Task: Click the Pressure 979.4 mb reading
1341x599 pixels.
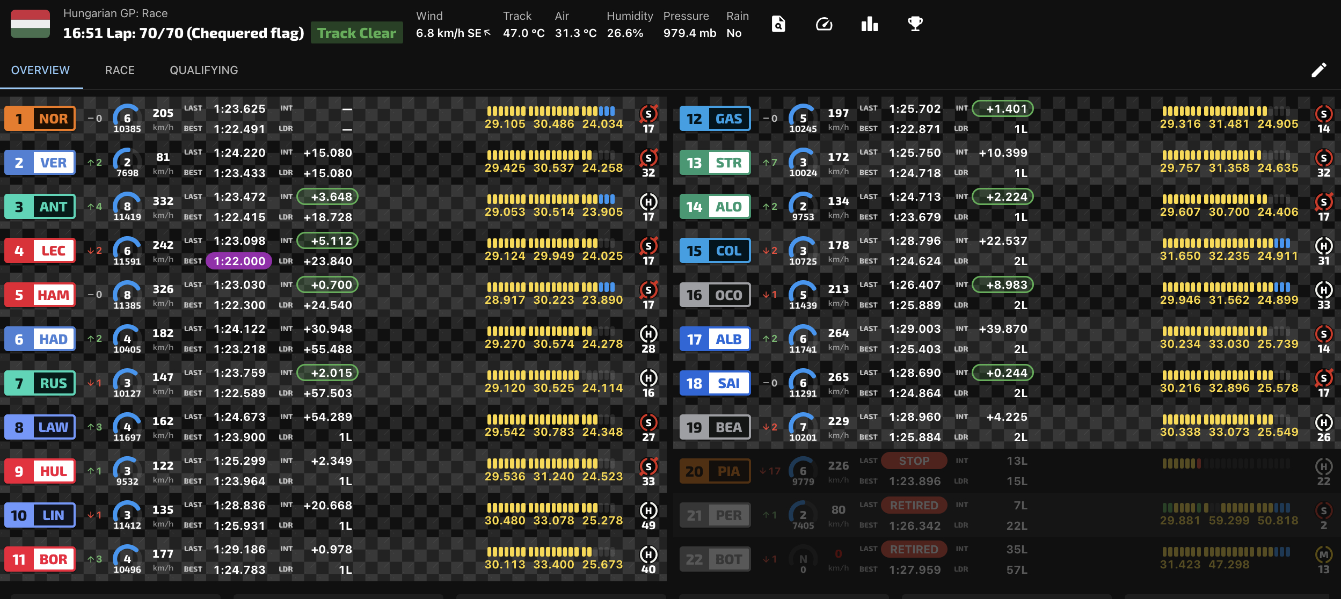Action: coord(690,33)
